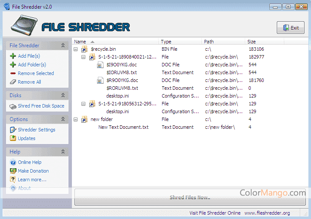Screen dimensions: 311x219
Task: Click the Shredder Settings icon
Action: point(13,130)
